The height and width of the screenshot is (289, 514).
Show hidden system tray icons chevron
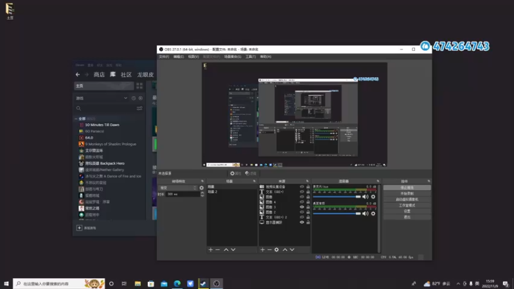pyautogui.click(x=458, y=284)
